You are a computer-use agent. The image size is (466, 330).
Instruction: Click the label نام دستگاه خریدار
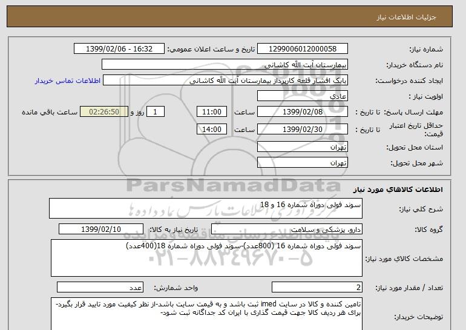415,65
